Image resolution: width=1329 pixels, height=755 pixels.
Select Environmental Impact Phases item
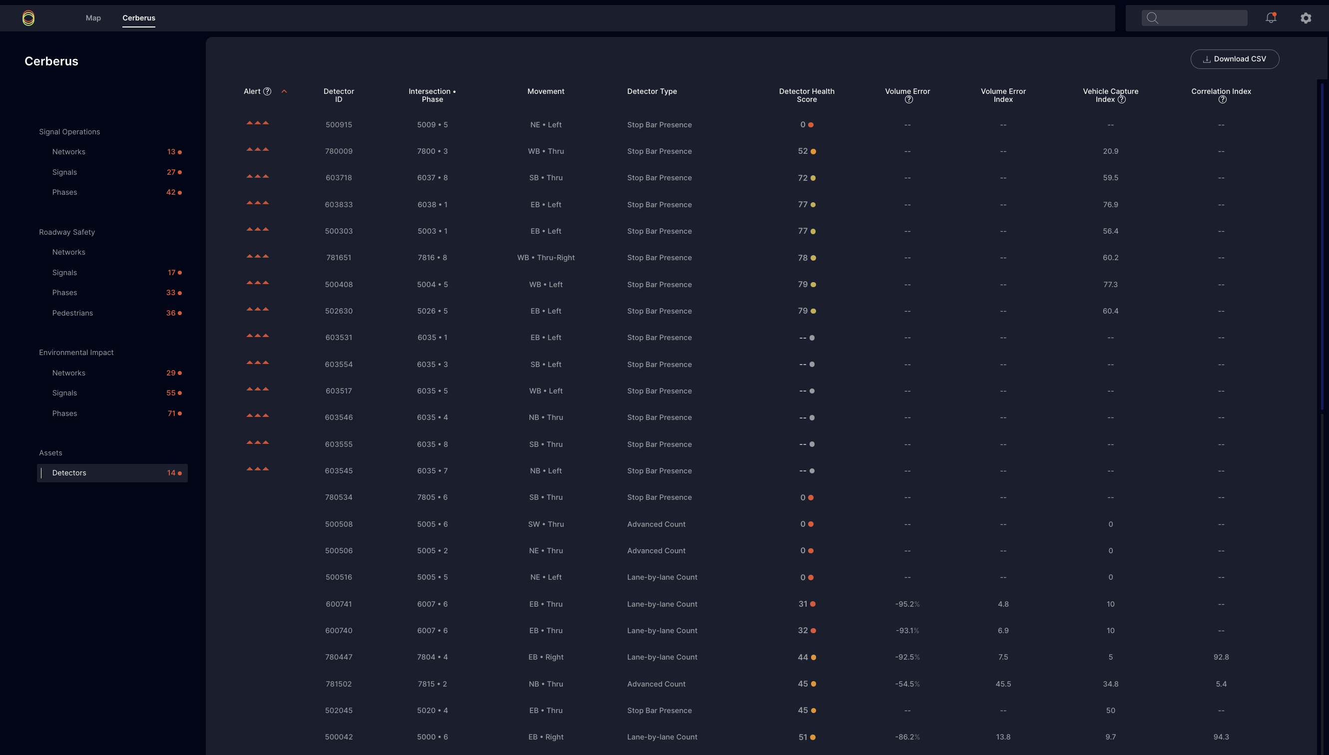(65, 413)
